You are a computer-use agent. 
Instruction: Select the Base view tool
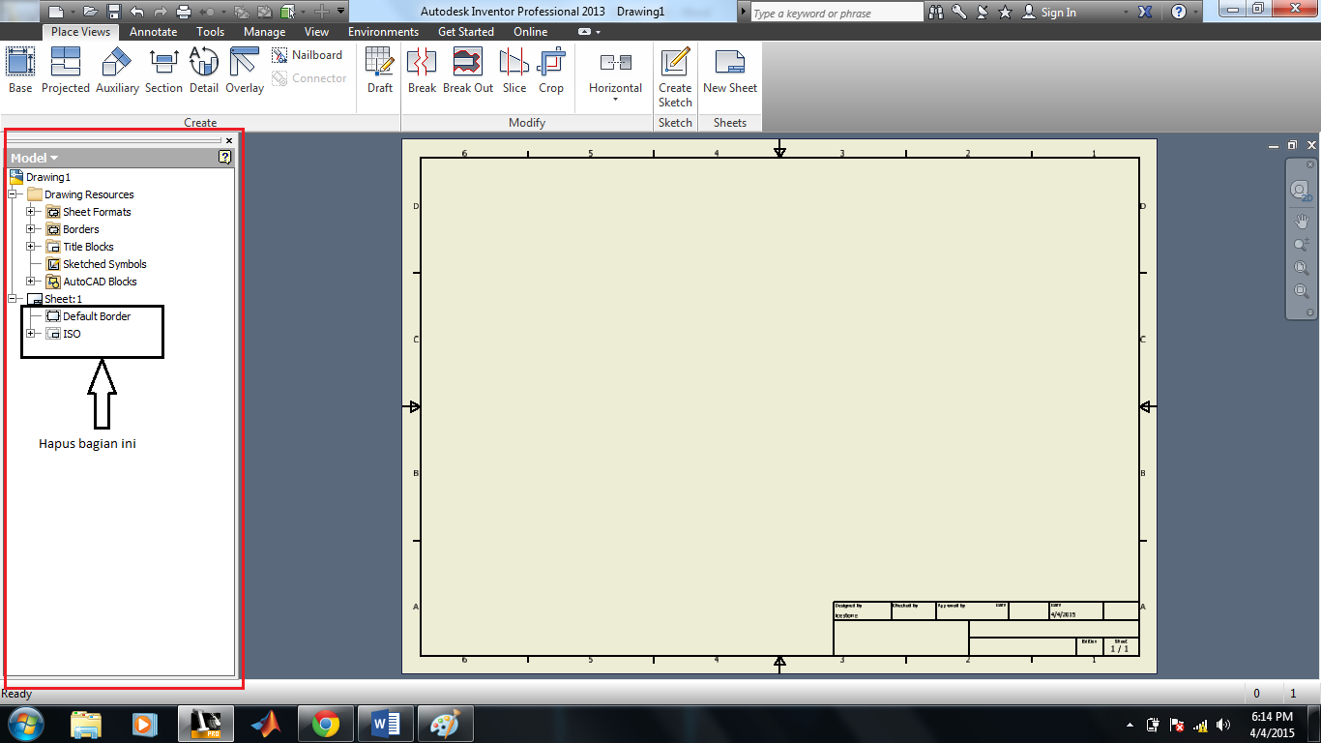pos(20,71)
